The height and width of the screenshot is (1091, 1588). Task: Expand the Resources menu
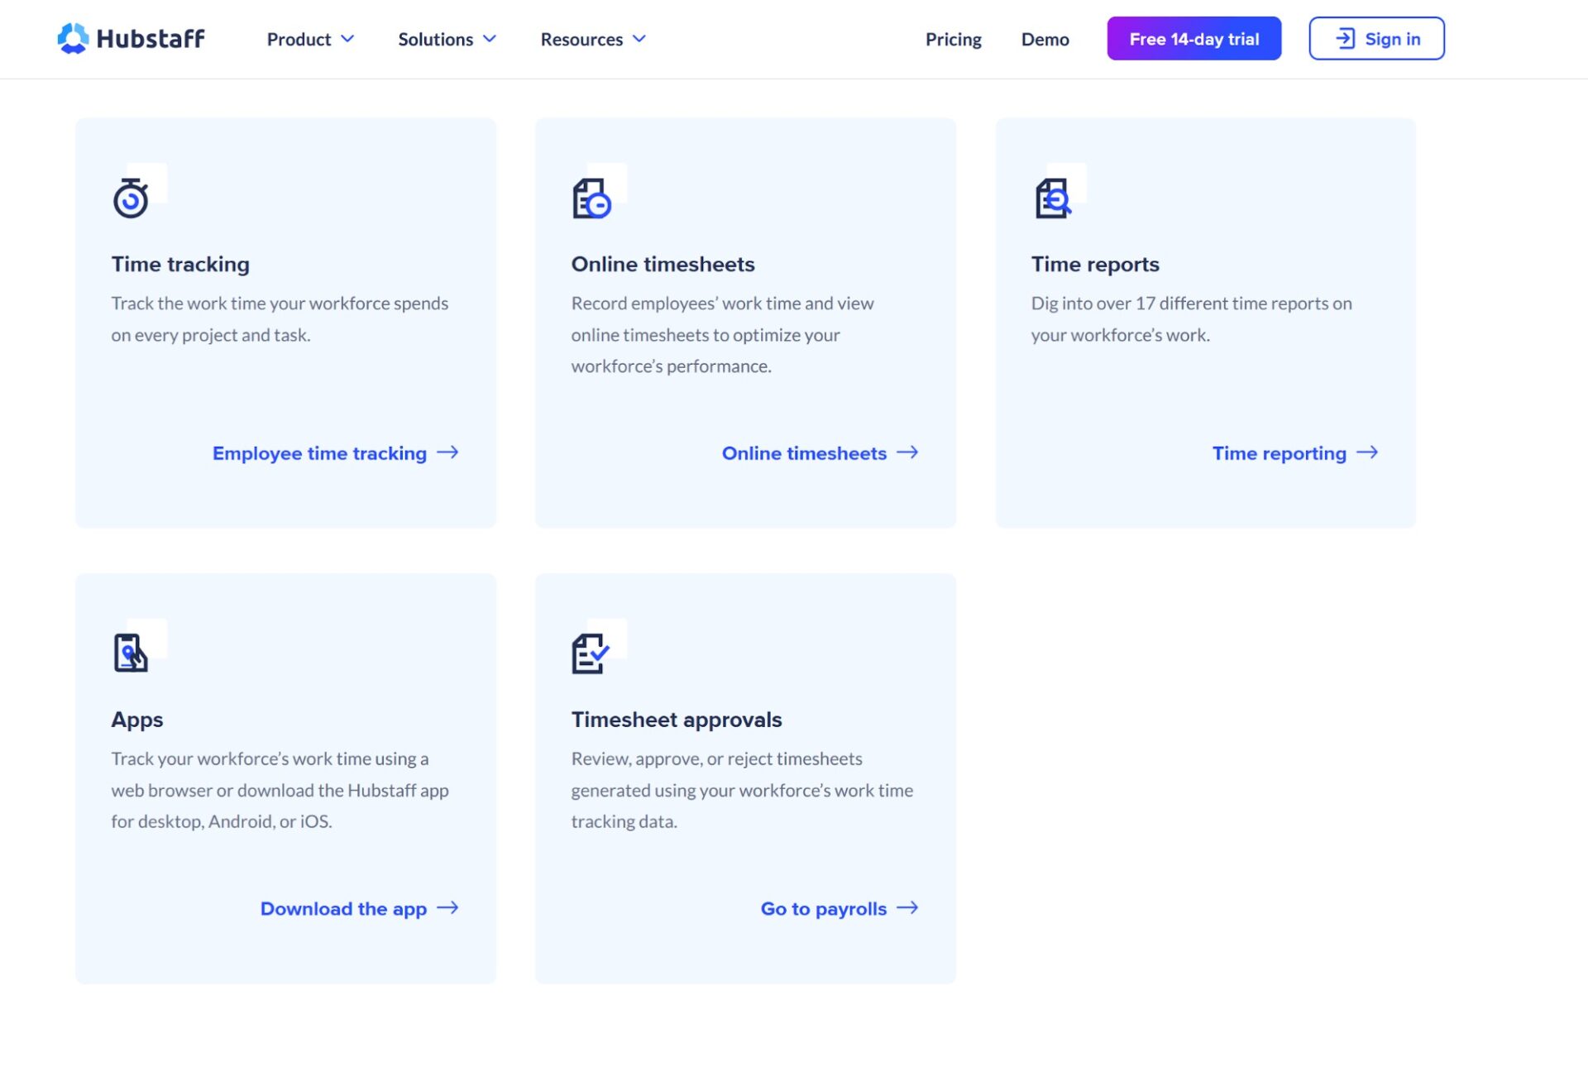click(x=592, y=39)
